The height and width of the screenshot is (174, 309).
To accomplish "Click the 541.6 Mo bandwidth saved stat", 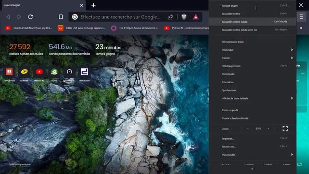I will (69, 49).
